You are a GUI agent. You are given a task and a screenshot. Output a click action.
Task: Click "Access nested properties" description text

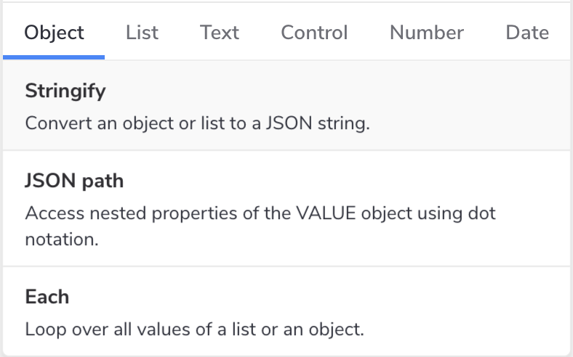click(260, 214)
